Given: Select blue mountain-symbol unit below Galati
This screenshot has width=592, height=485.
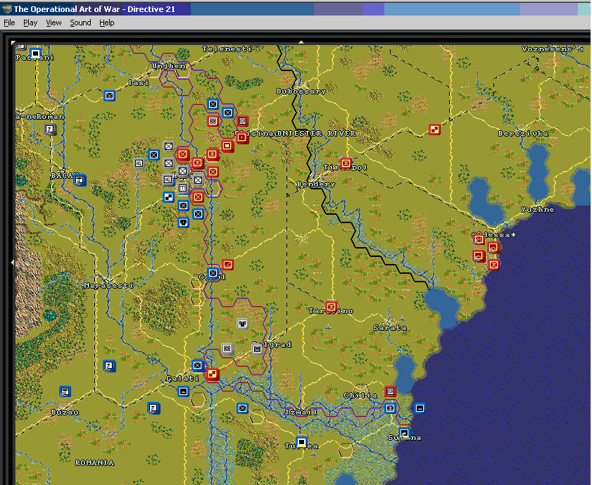Looking at the screenshot, I should tap(184, 391).
